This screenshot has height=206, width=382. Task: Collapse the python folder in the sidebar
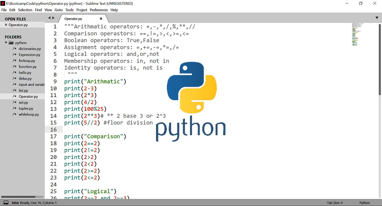tap(6, 43)
